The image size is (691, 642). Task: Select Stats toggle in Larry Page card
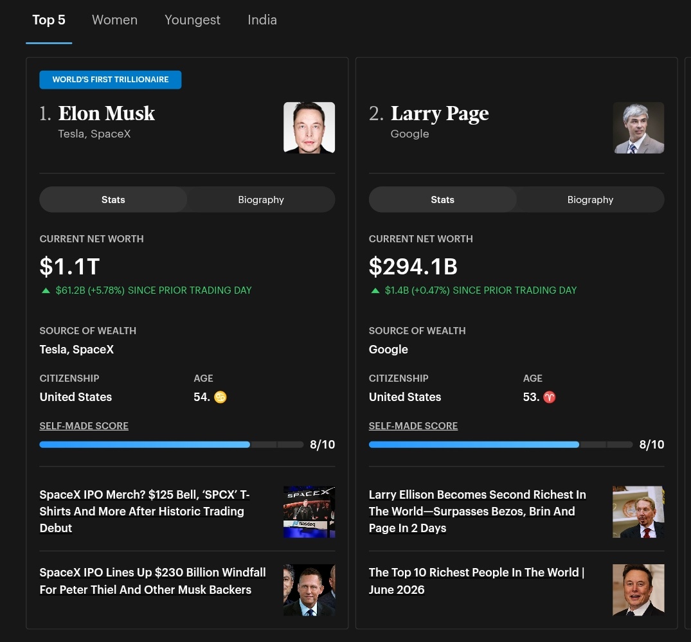pos(442,200)
